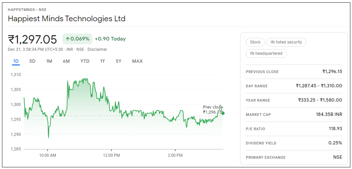Viewport: 352px width, 169px height.
Task: Click the Prev close label on chart
Action: point(213,107)
